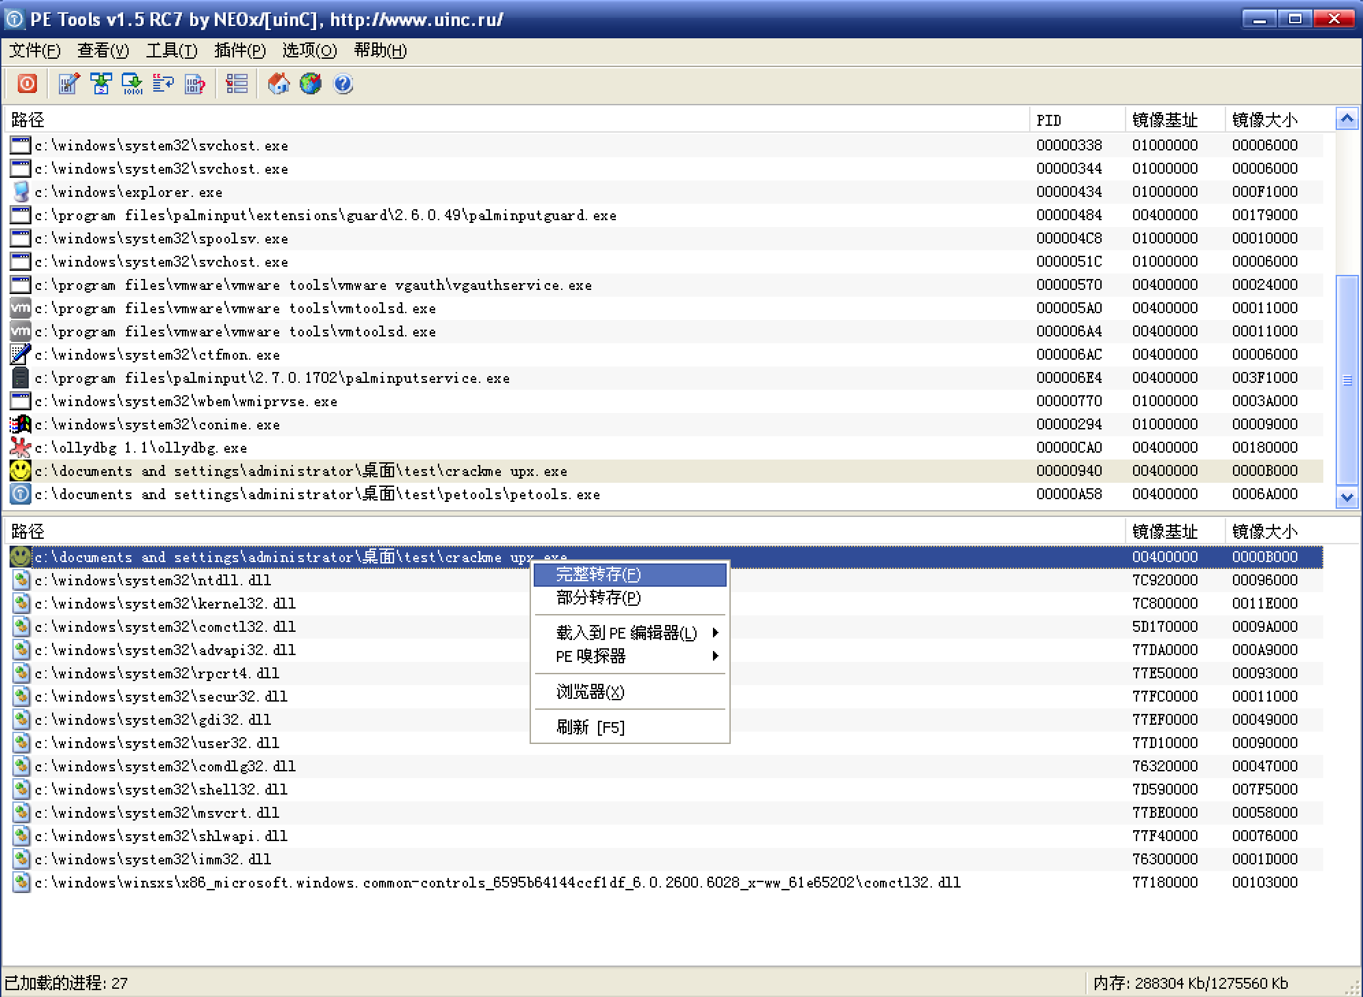Choose 部分转存(P) context menu entry
The height and width of the screenshot is (997, 1363).
599,598
